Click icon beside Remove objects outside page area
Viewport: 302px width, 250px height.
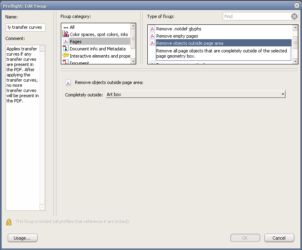tap(152, 43)
